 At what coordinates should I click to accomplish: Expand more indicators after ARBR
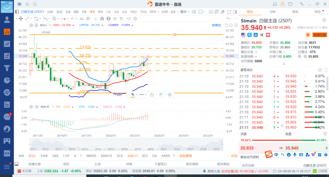coord(174,156)
